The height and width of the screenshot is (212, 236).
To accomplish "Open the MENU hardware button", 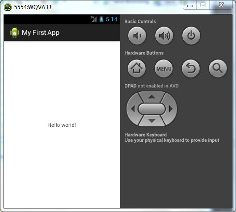I will [163, 68].
